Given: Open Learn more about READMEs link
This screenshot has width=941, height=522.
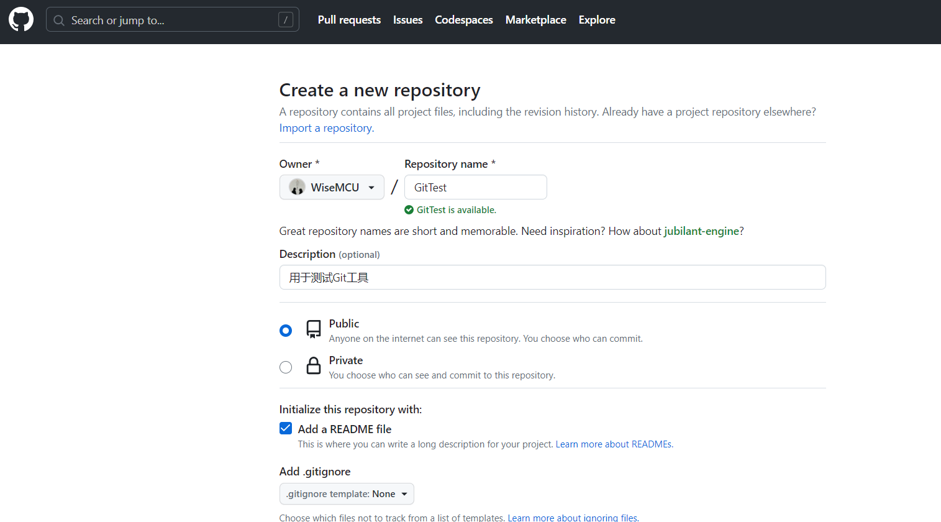Looking at the screenshot, I should [614, 444].
